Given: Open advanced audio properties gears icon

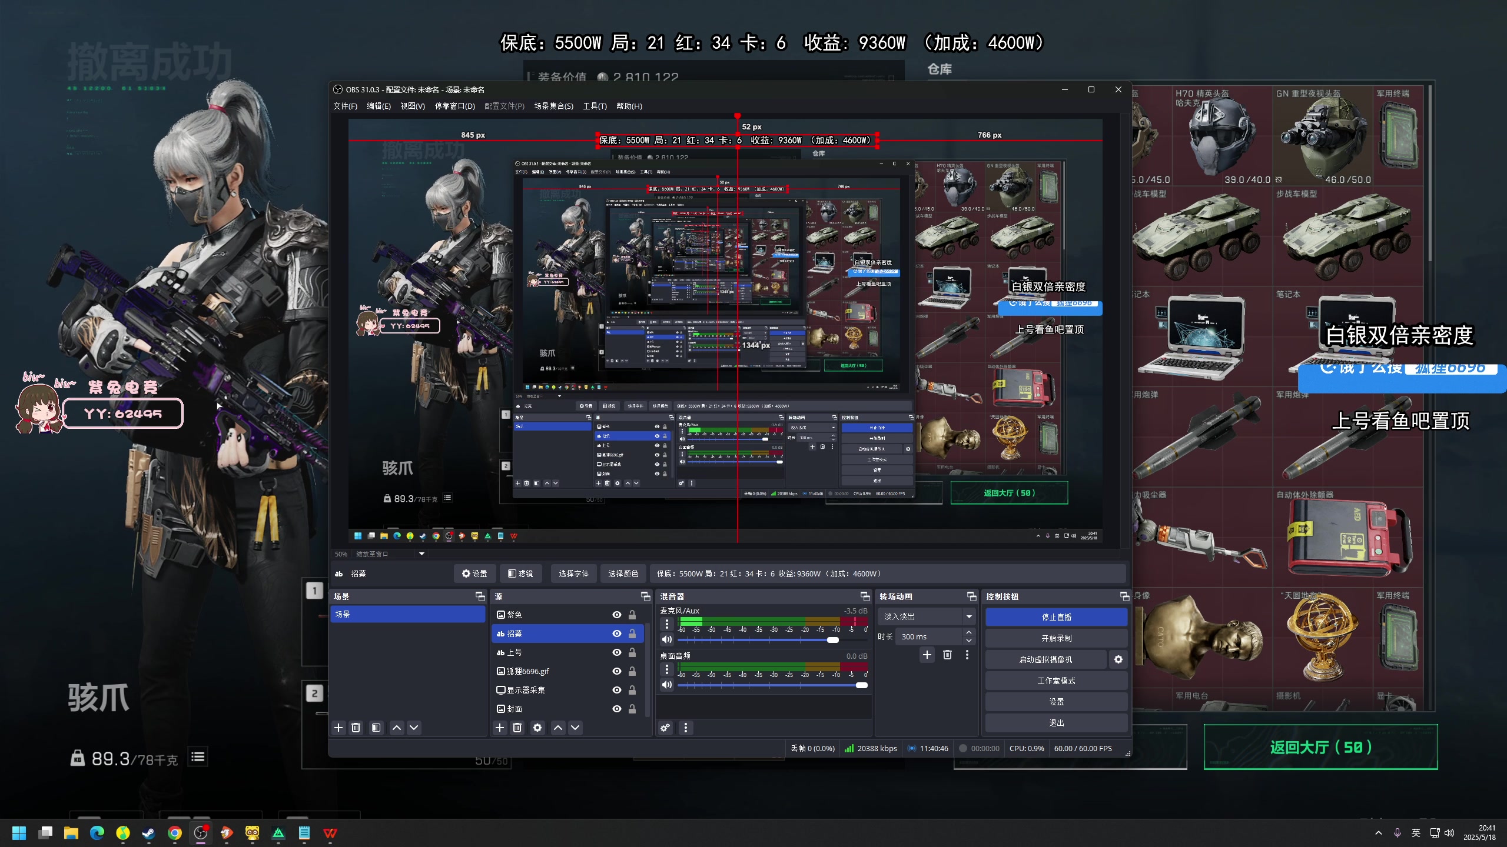Looking at the screenshot, I should click(665, 728).
